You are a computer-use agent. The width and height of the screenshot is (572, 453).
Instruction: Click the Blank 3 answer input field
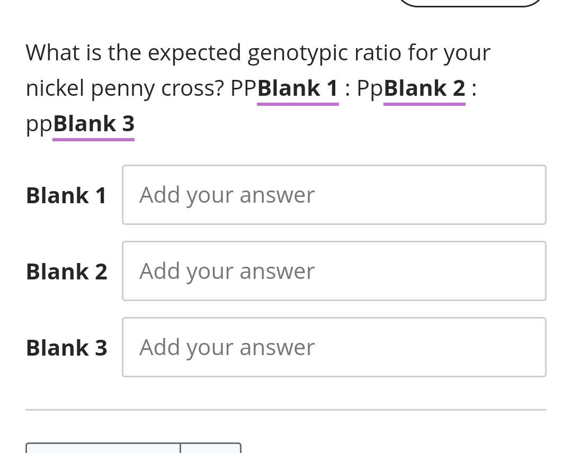pos(334,347)
